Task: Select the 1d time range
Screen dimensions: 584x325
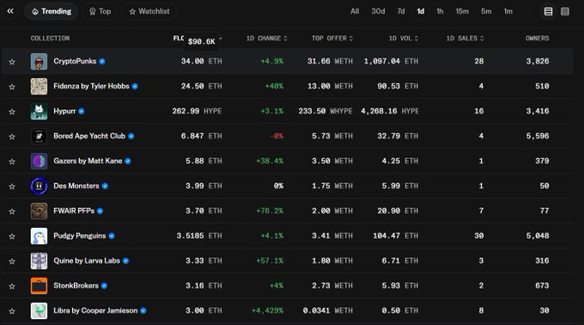Action: [x=421, y=11]
